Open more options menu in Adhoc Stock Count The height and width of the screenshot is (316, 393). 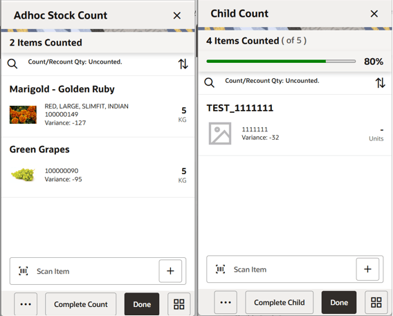(x=26, y=304)
